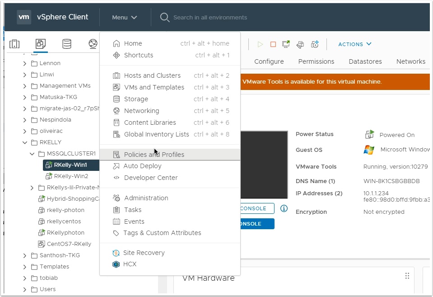Select Content Libraries from the menu
Screen dimensions: 433x297
click(170, 123)
